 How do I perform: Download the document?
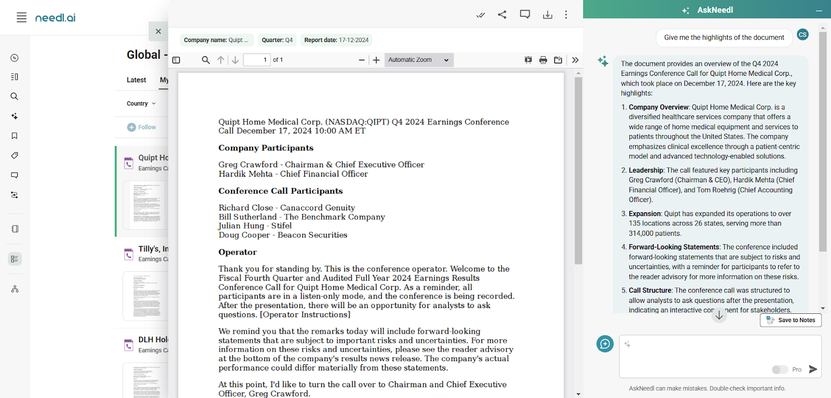point(547,15)
